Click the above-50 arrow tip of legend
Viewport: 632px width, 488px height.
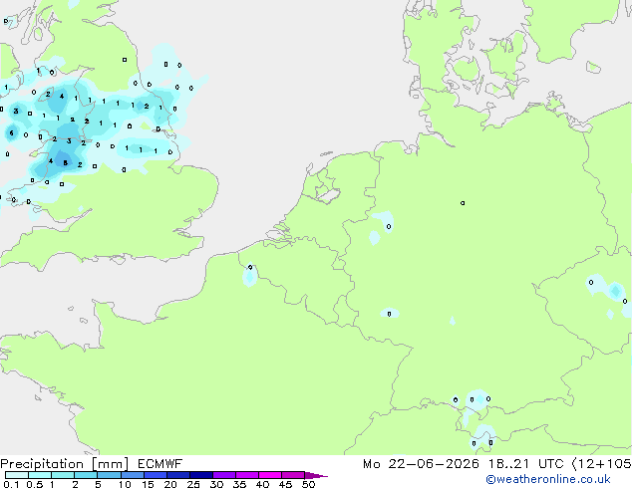pos(316,475)
